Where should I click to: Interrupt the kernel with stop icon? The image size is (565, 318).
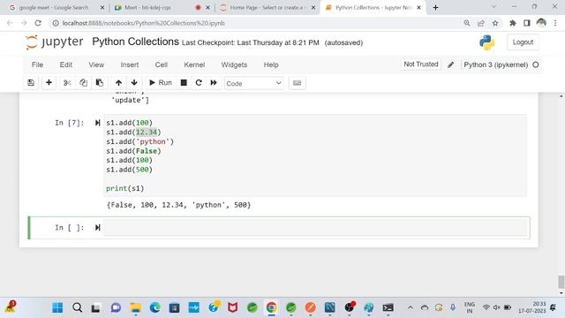[x=184, y=83]
